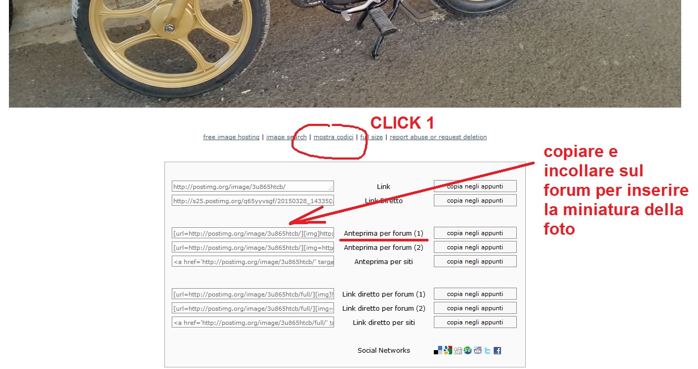Screen dimensions: 698x369
Task: Copy the Link field to clipboard
Action: tap(475, 186)
